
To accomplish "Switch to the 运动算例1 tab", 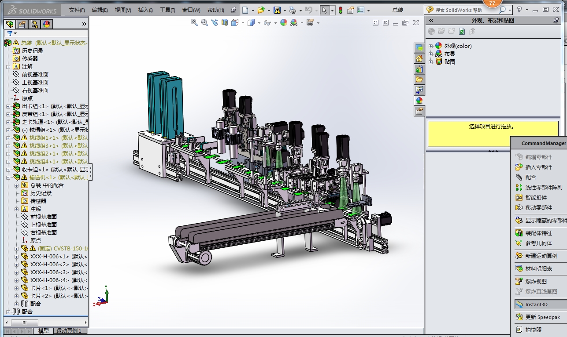I will pyautogui.click(x=69, y=331).
